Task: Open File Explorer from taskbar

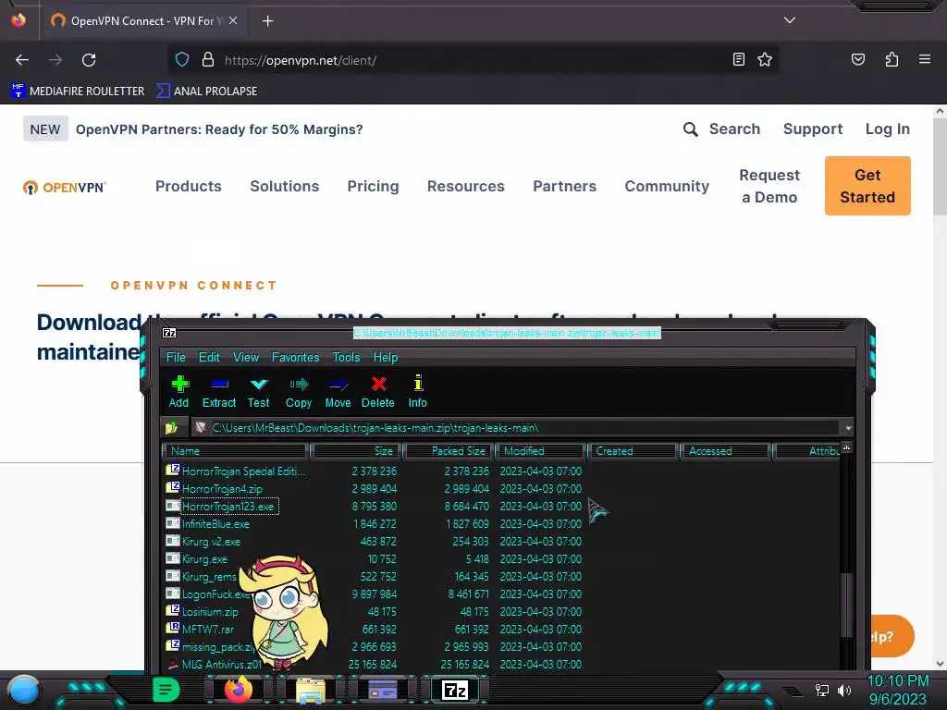Action: coord(311,691)
